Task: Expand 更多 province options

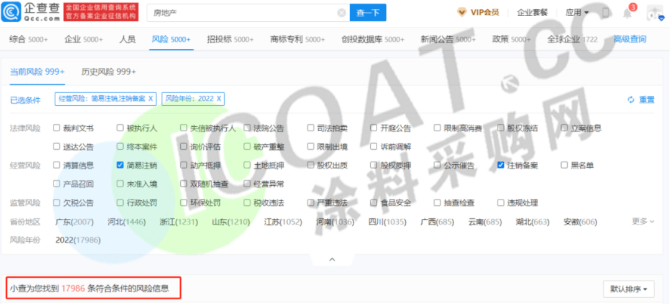Action: point(642,221)
